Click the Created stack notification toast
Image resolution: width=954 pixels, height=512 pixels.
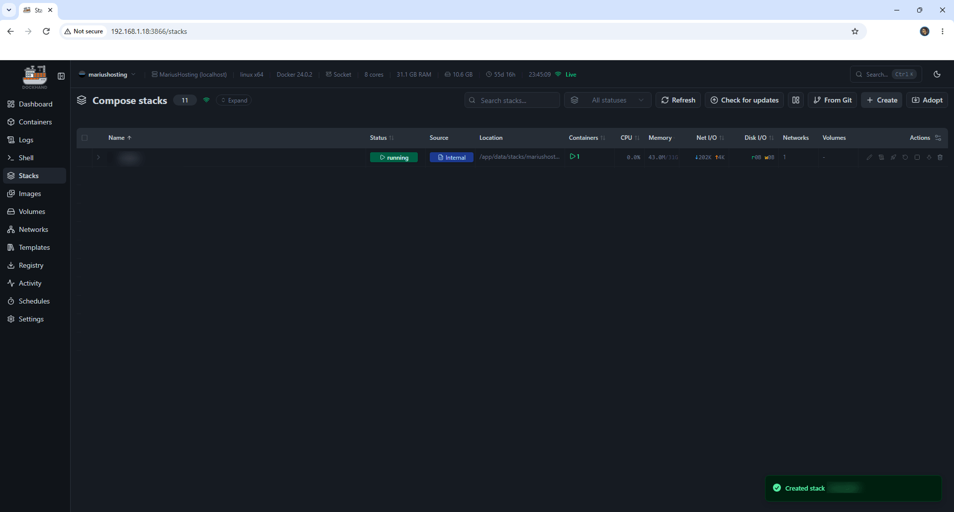click(x=853, y=488)
